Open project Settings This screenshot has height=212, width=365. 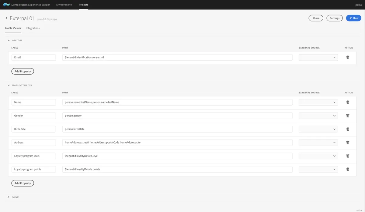pos(335,18)
